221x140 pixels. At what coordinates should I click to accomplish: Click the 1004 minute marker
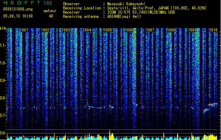[x=87, y=30]
